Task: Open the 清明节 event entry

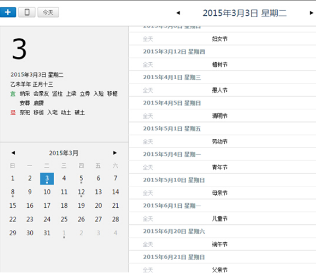Action: point(219,116)
